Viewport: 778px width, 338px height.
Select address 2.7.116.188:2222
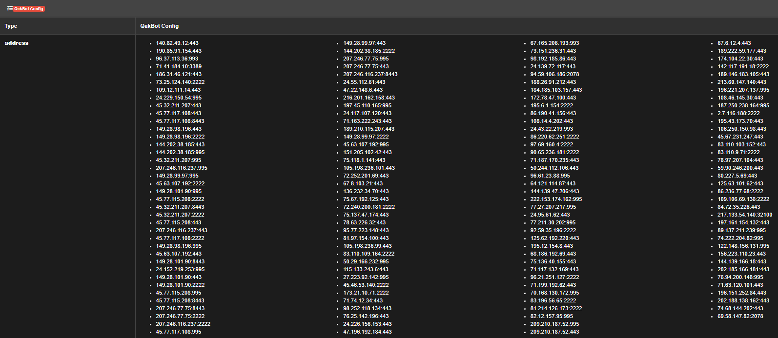pos(739,113)
